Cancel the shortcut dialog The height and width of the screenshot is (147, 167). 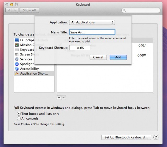pyautogui.click(x=98, y=57)
